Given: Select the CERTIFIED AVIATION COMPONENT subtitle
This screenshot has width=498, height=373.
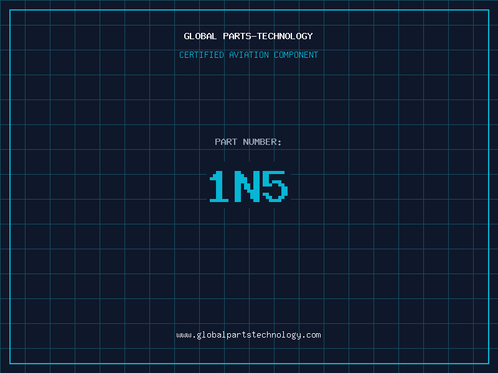Looking at the screenshot, I should click(248, 55).
